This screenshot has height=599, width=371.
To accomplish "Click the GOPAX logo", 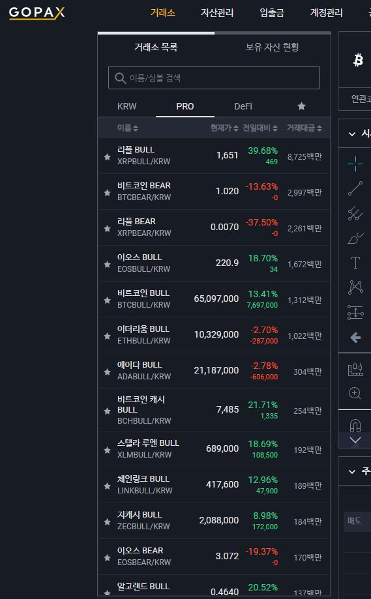I will (37, 12).
